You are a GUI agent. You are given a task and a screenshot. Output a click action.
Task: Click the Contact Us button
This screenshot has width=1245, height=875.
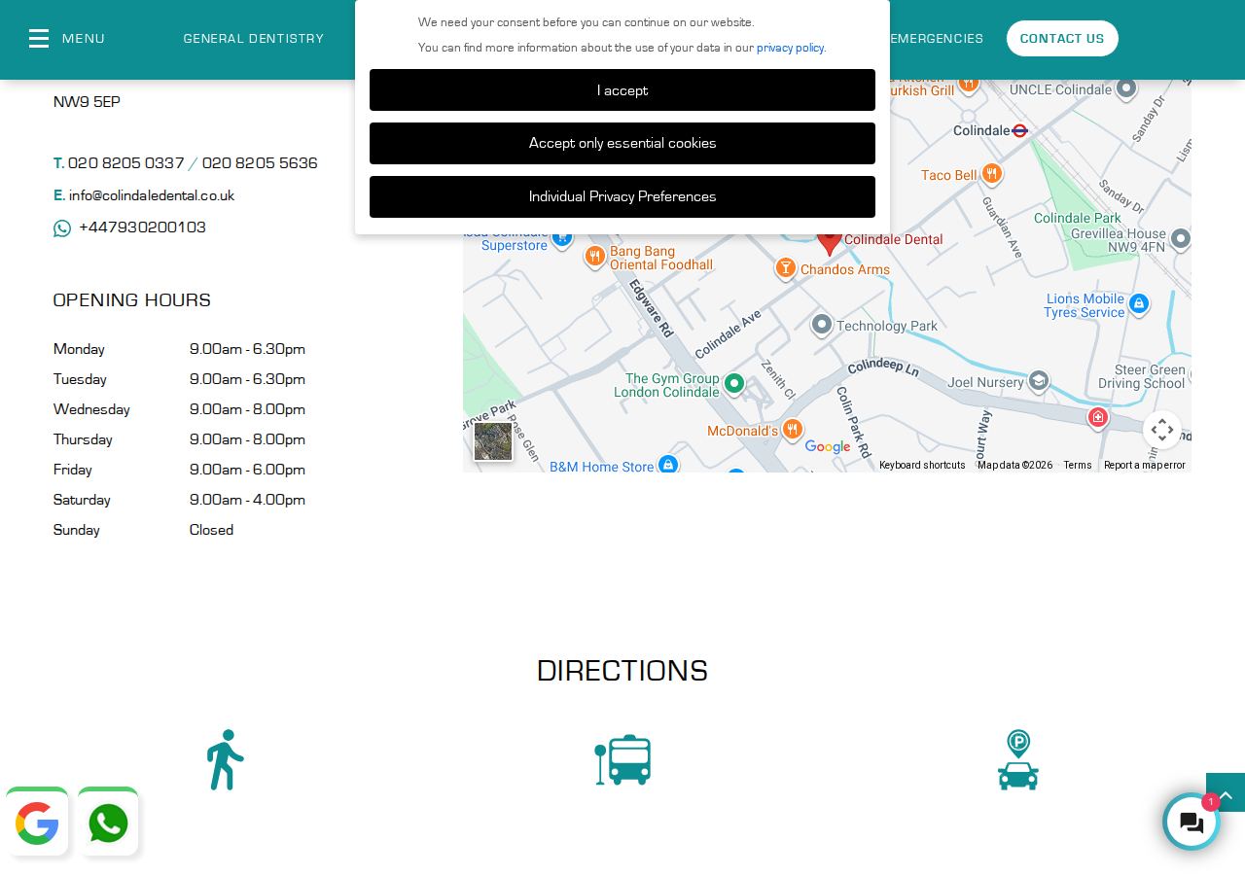1062,38
